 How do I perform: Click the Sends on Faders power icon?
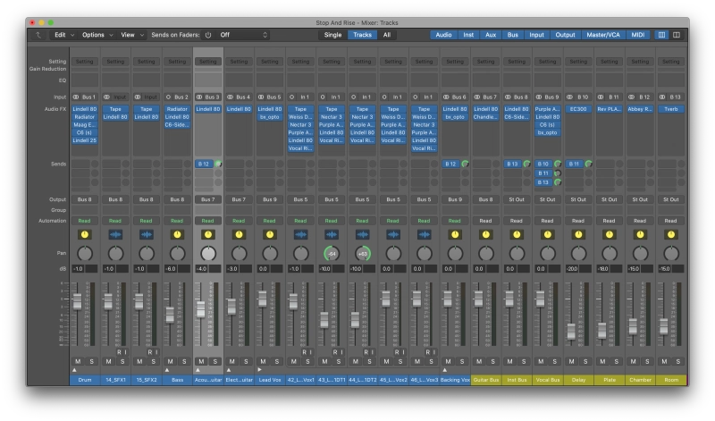(207, 35)
